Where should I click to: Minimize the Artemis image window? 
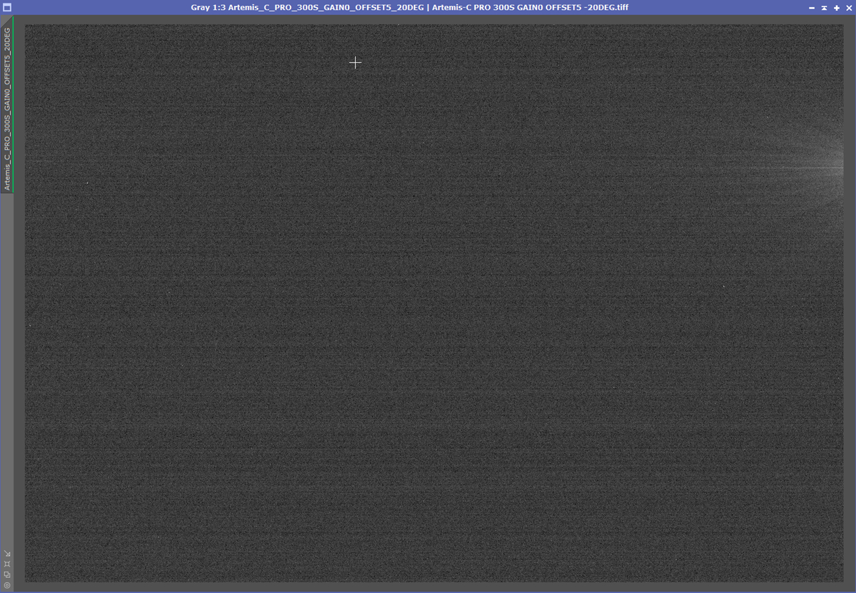811,8
